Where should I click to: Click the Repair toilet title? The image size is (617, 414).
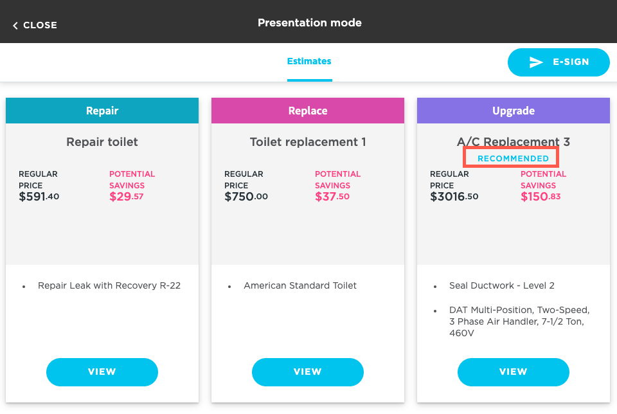(x=102, y=141)
